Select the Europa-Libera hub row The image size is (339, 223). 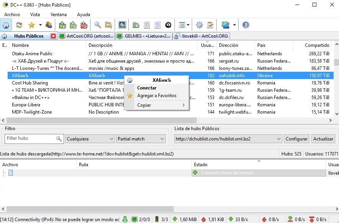[x=171, y=105]
